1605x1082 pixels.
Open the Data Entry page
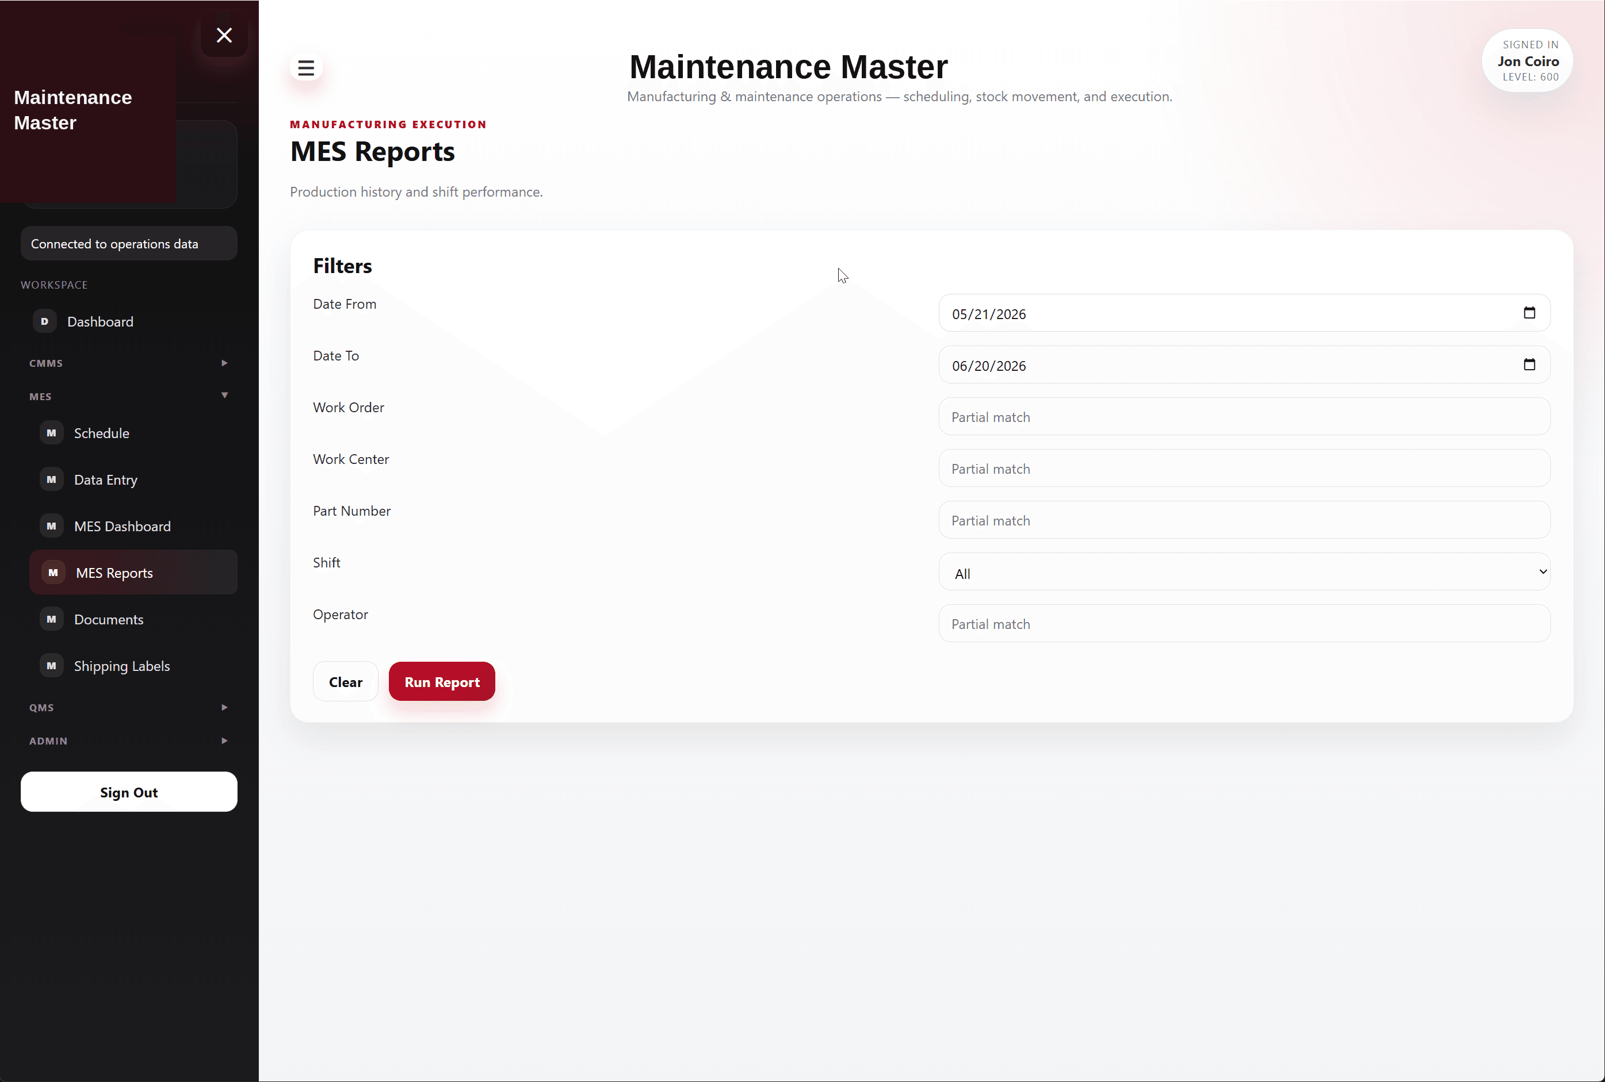(x=132, y=479)
